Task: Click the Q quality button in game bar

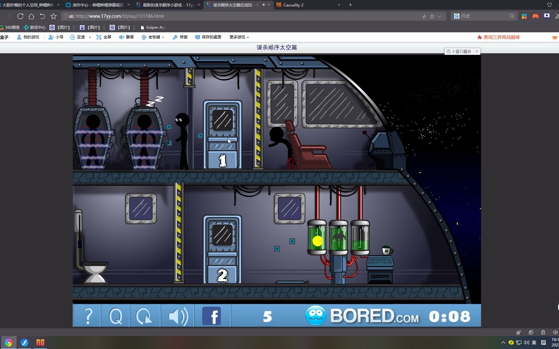Action: pos(115,316)
